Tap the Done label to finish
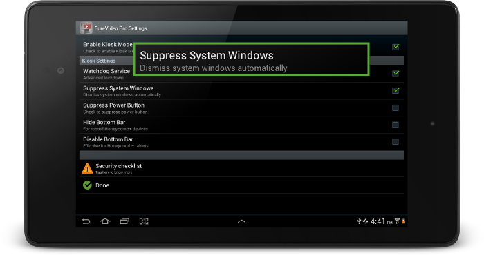 pyautogui.click(x=102, y=185)
